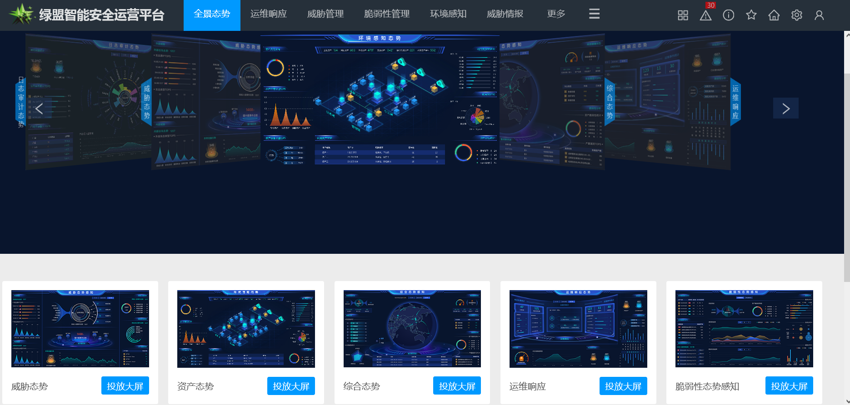
Task: Open settings gear icon
Action: pyautogui.click(x=796, y=15)
